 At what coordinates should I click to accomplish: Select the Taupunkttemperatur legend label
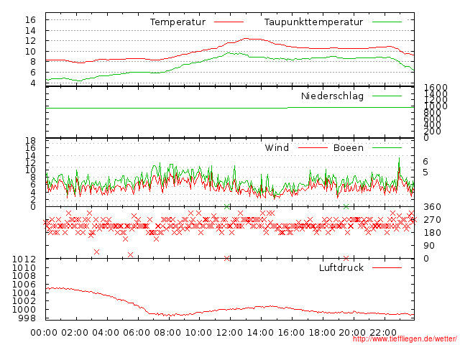pos(313,22)
